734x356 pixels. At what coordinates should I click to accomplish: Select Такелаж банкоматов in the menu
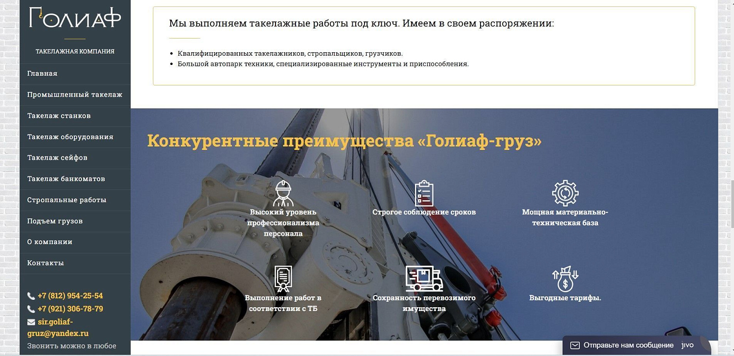(x=66, y=179)
